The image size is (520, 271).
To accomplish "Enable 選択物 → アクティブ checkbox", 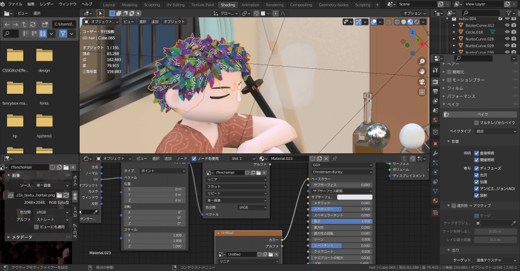I will point(453,205).
